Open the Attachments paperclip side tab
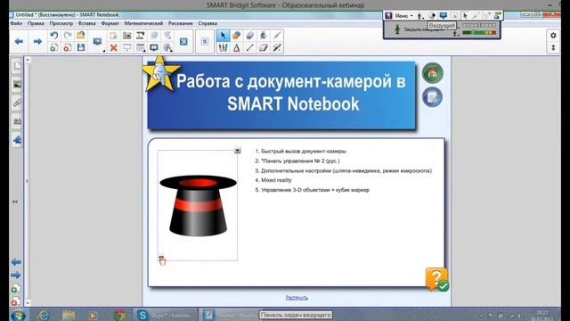The height and width of the screenshot is (321, 570). (17, 103)
